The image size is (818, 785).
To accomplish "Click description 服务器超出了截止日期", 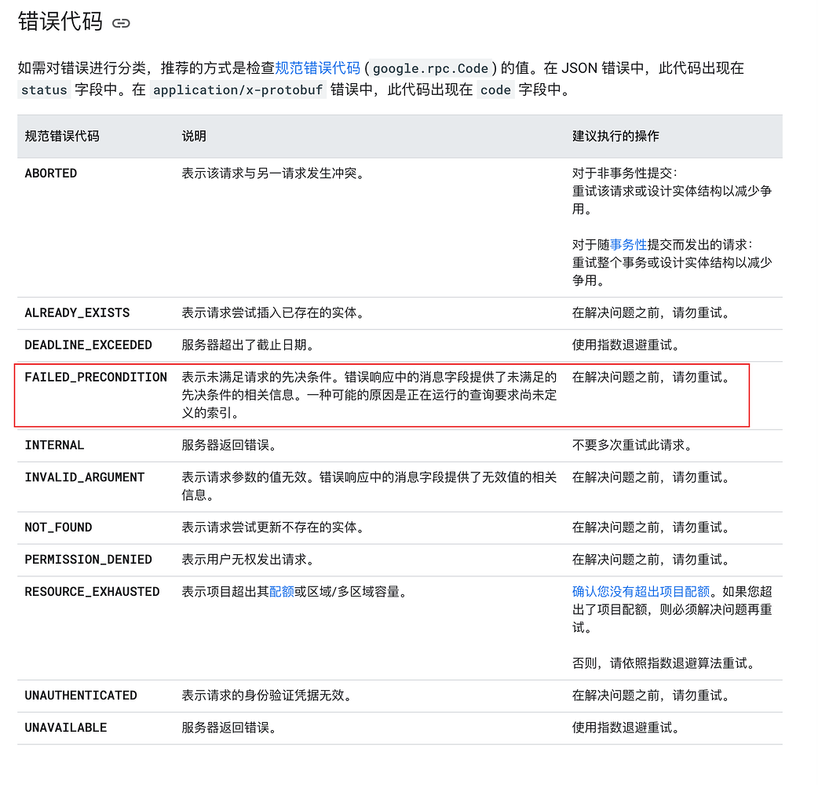I will coord(248,345).
